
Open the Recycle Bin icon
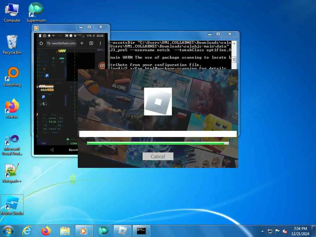click(x=12, y=44)
